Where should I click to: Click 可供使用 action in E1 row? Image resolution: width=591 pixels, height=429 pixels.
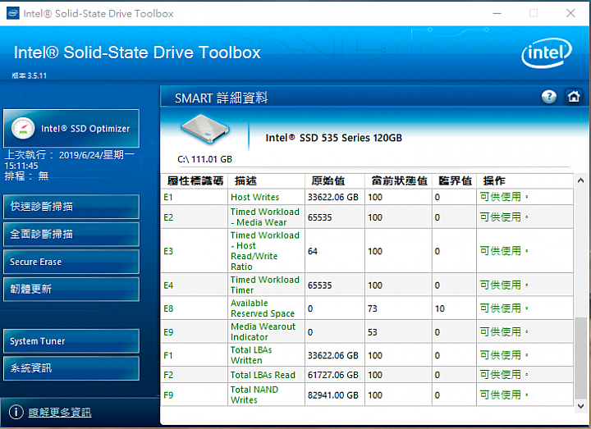point(503,197)
